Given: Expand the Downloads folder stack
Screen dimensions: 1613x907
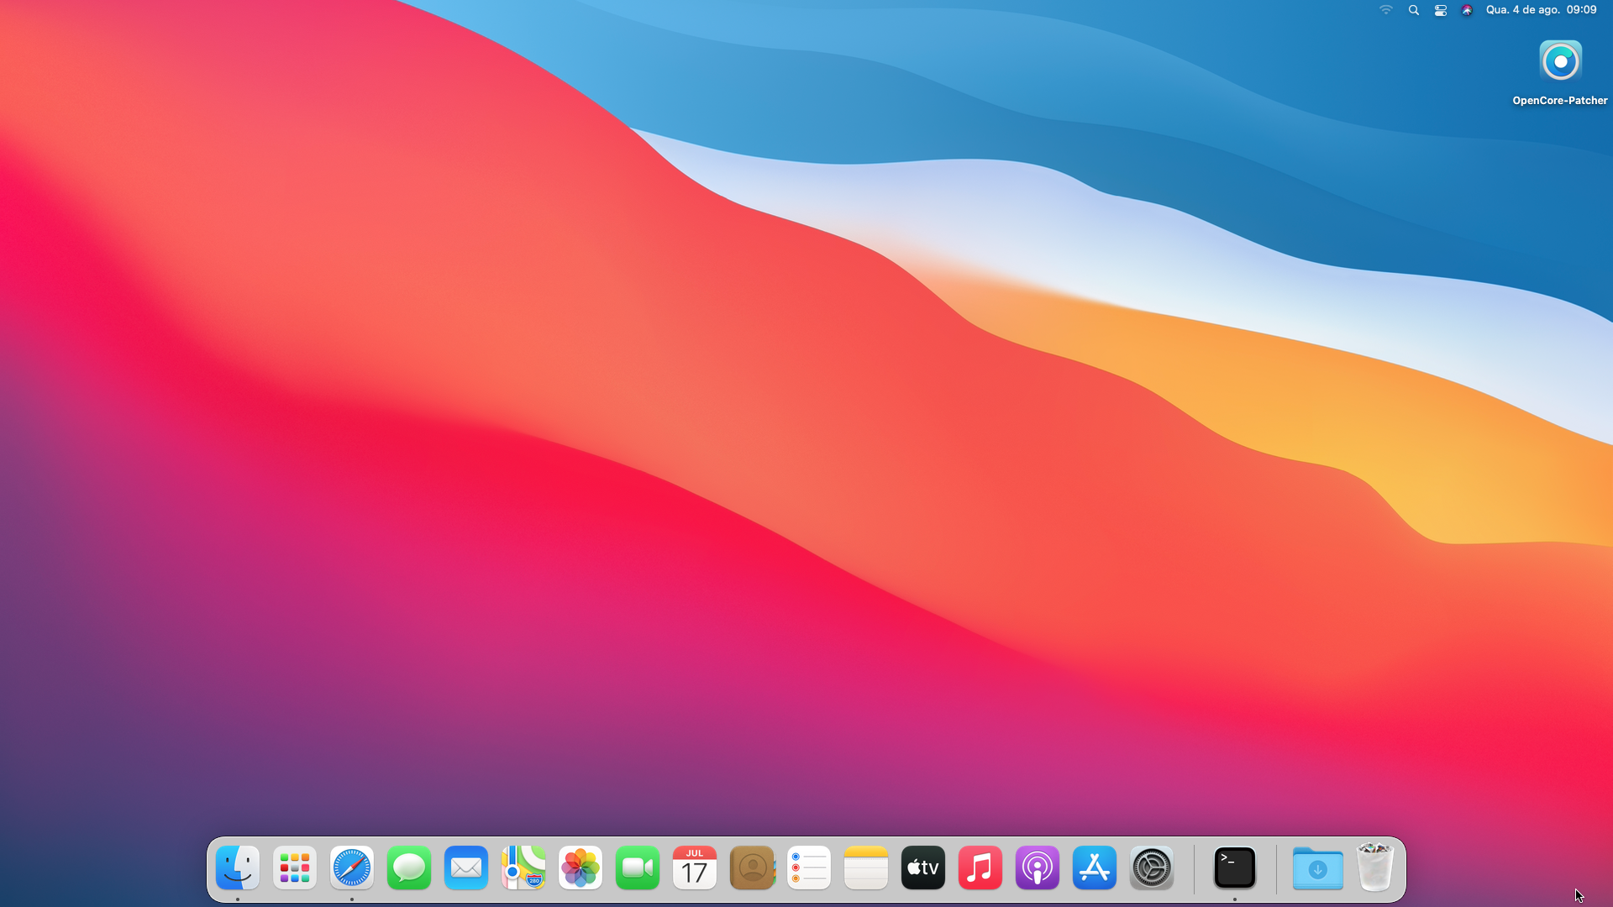Looking at the screenshot, I should tap(1317, 868).
